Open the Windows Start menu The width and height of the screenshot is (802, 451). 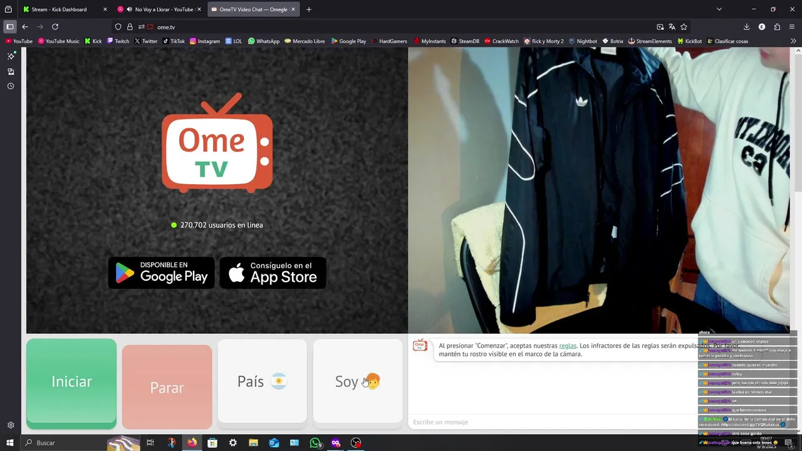[10, 443]
